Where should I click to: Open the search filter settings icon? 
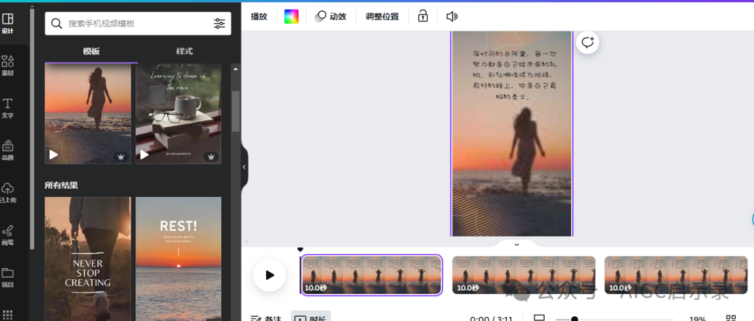(219, 24)
